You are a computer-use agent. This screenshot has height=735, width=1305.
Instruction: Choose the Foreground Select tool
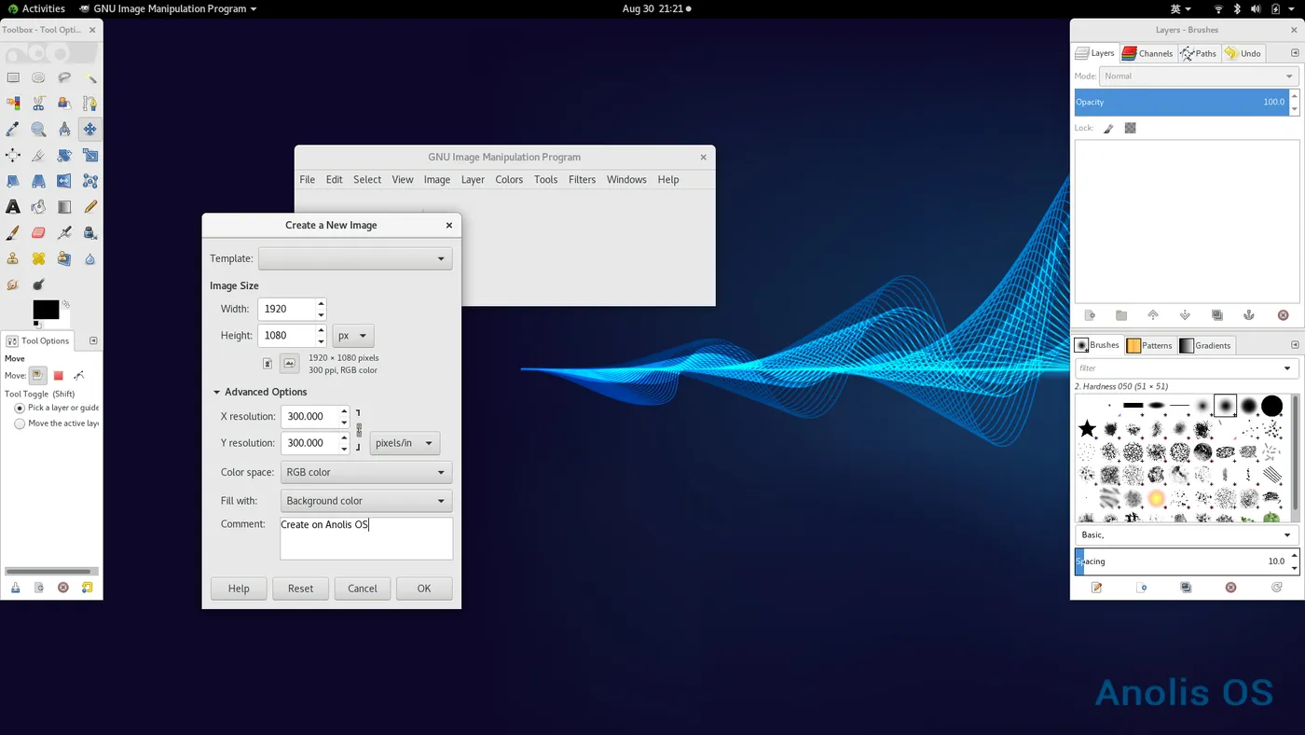point(64,104)
